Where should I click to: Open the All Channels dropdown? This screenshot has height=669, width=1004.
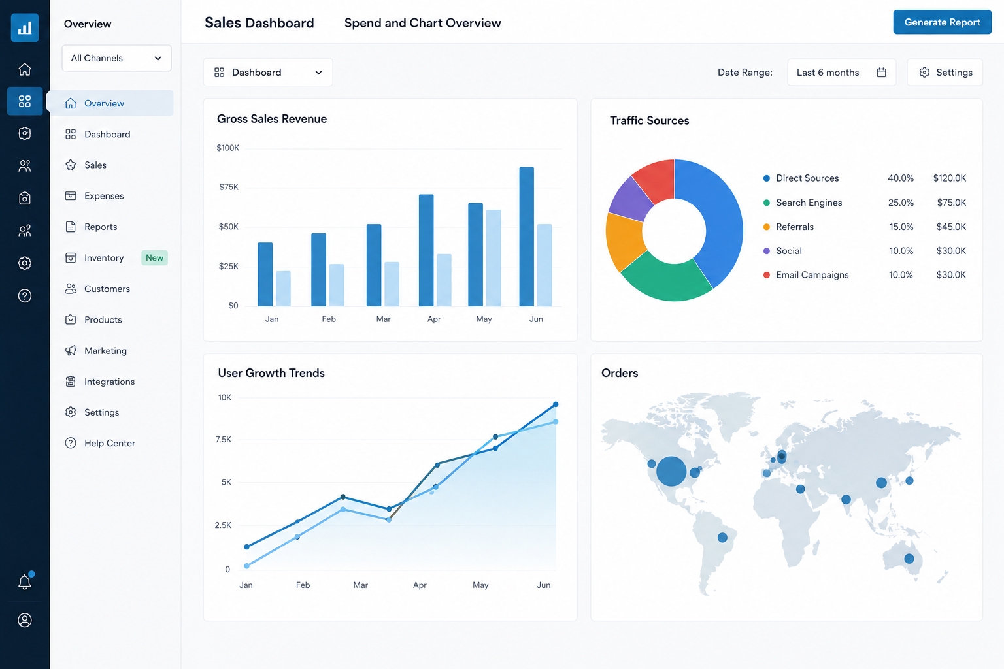click(116, 58)
